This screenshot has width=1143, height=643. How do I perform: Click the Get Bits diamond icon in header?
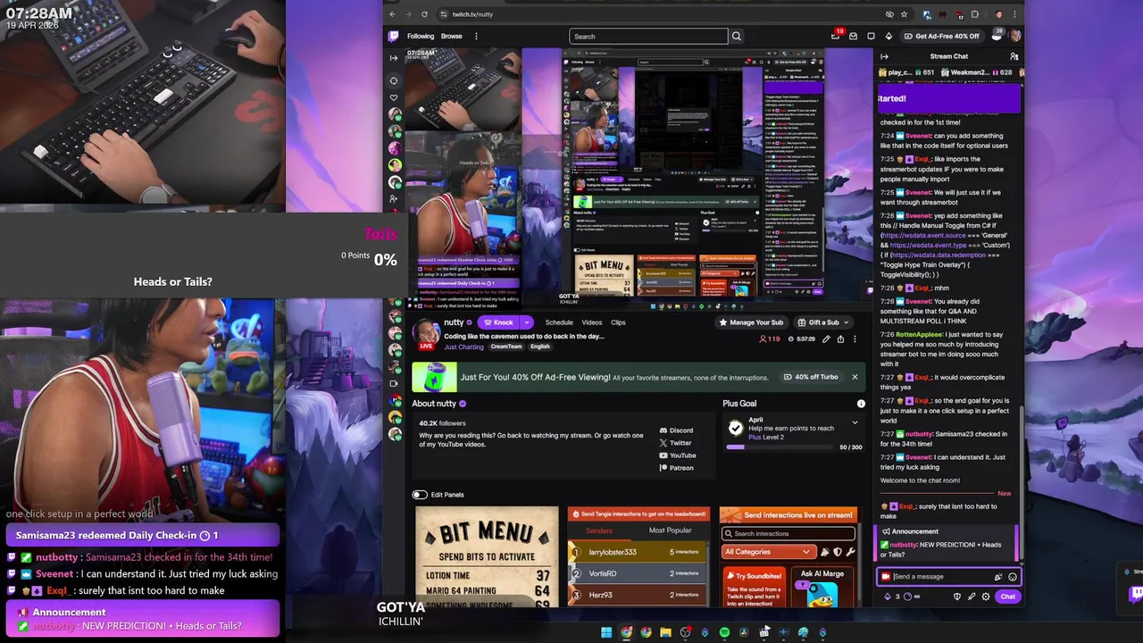889,37
